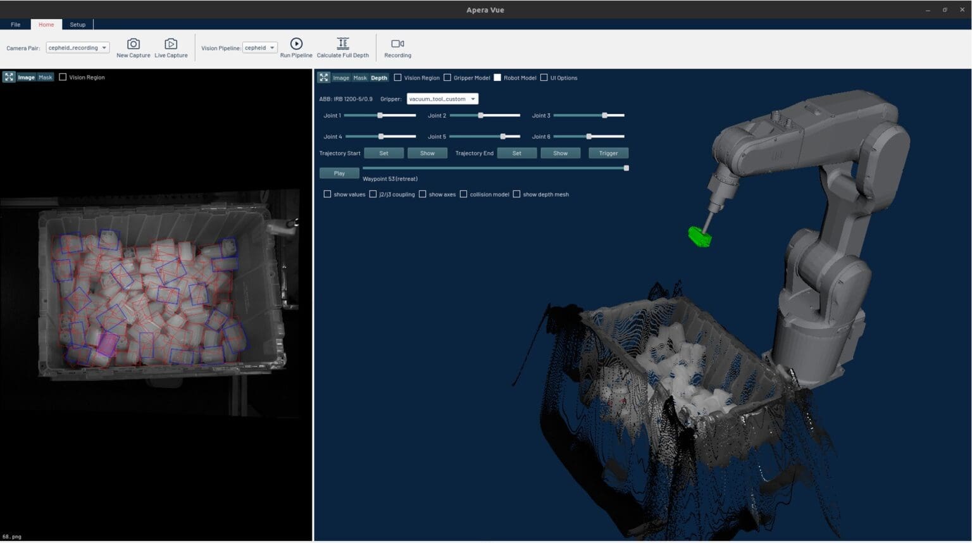
Task: Click the Set button for Trajectory Start
Action: point(383,153)
